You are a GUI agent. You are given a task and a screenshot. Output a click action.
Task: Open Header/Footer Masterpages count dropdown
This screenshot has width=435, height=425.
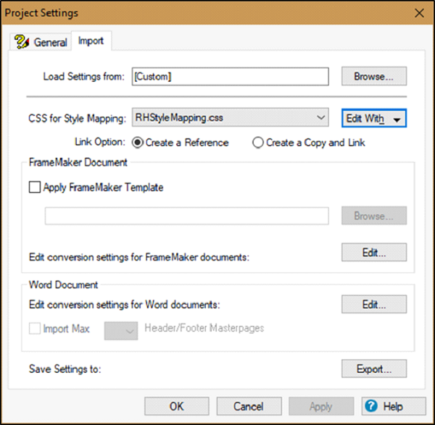(x=121, y=331)
